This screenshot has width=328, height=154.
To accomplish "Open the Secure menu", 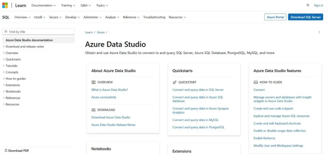I will pos(55,17).
